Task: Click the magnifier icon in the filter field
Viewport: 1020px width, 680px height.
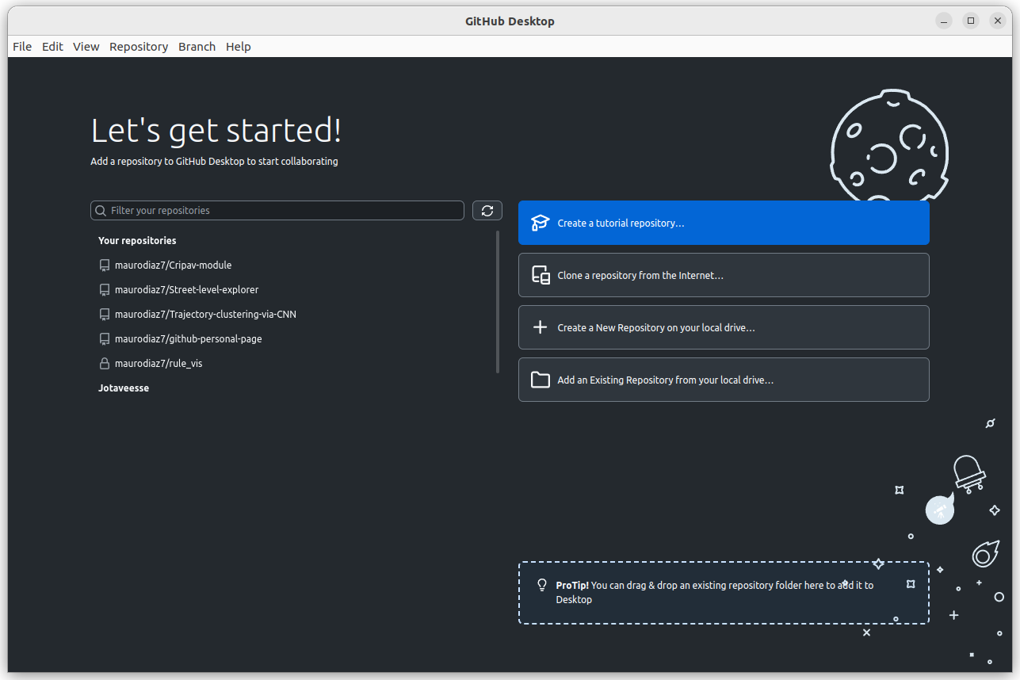Action: point(101,210)
